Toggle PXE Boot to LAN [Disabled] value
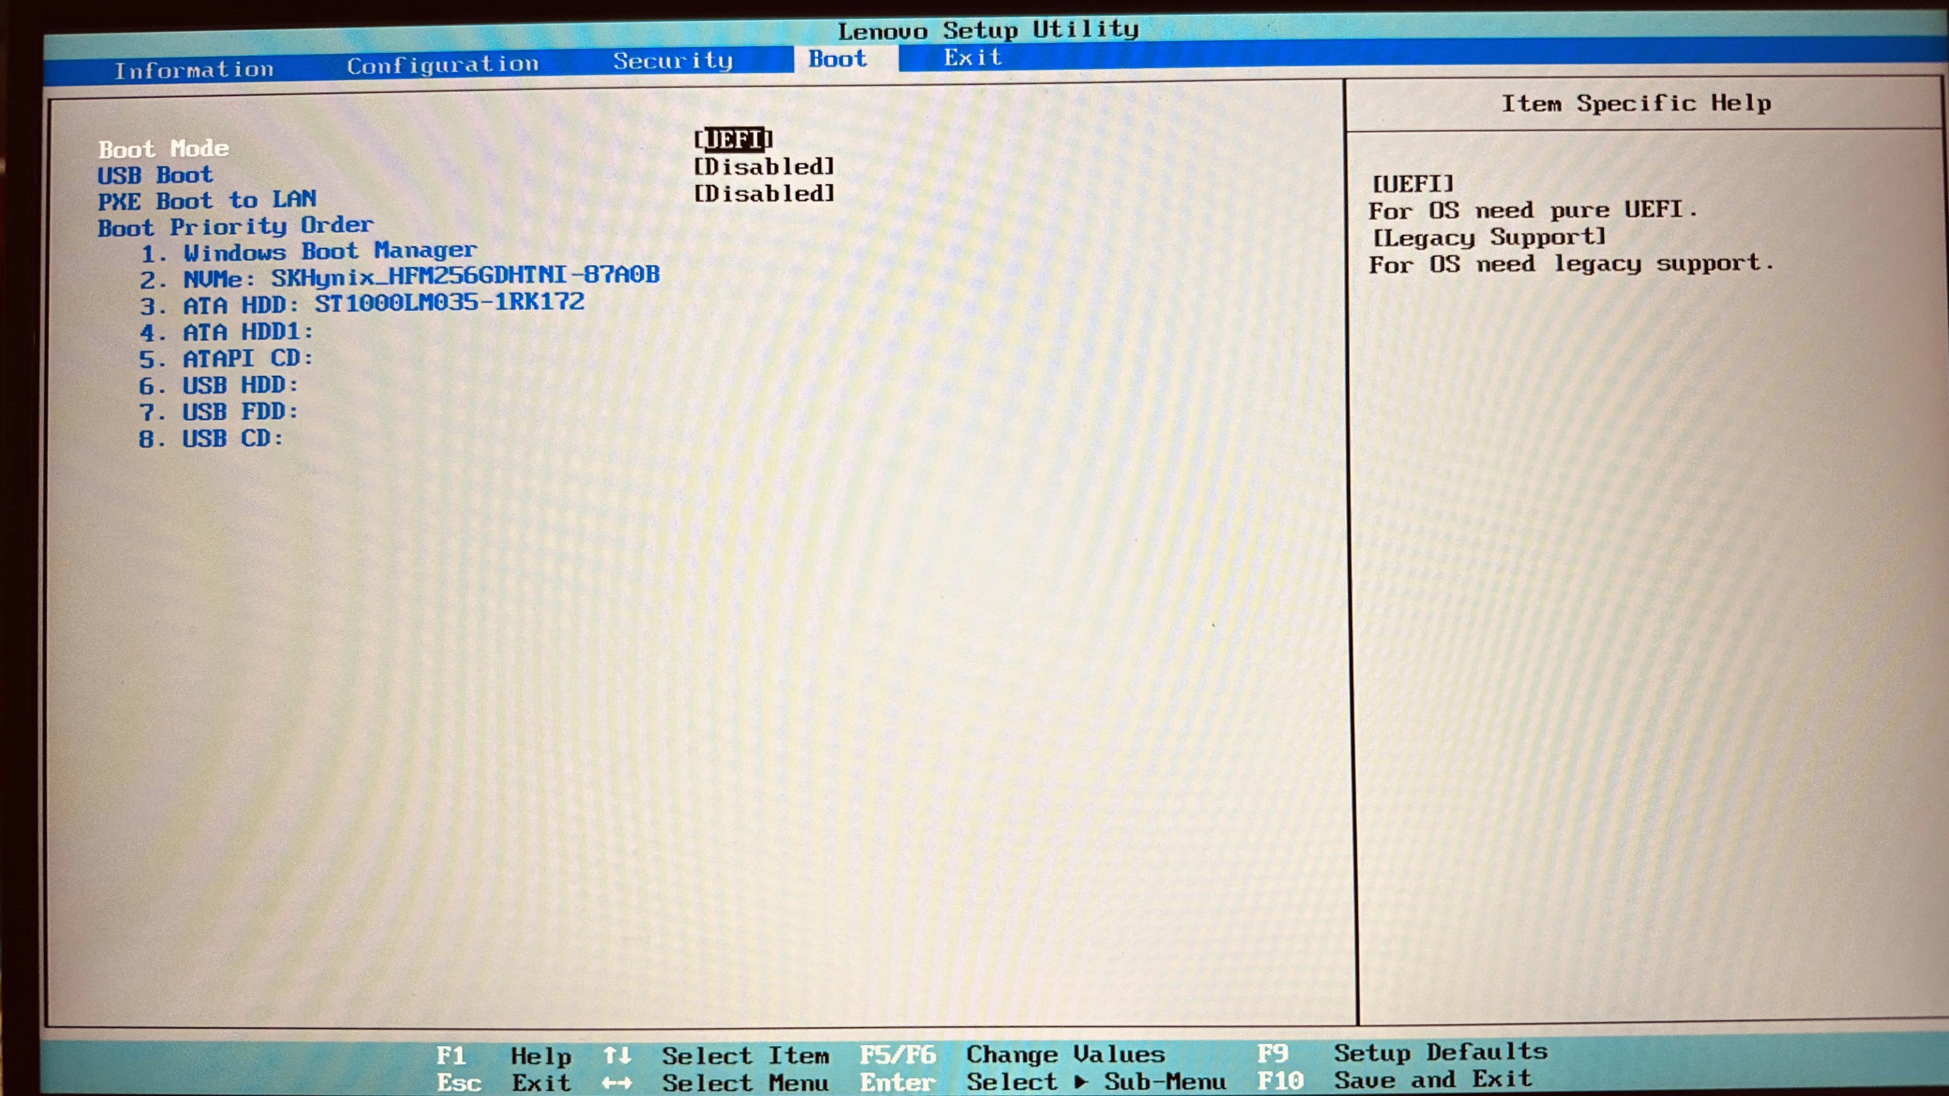Viewport: 1949px width, 1096px height. 764,194
